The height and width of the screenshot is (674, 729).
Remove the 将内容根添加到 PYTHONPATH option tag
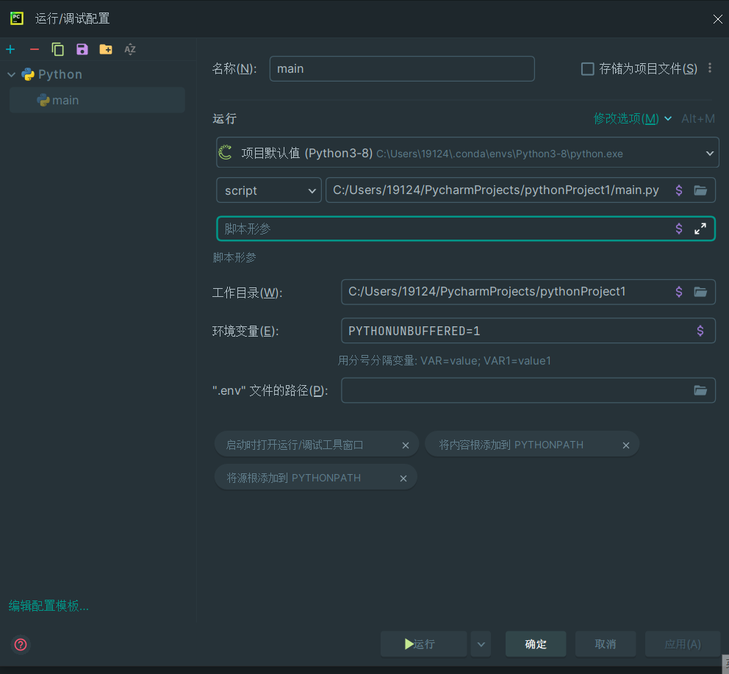(x=626, y=445)
